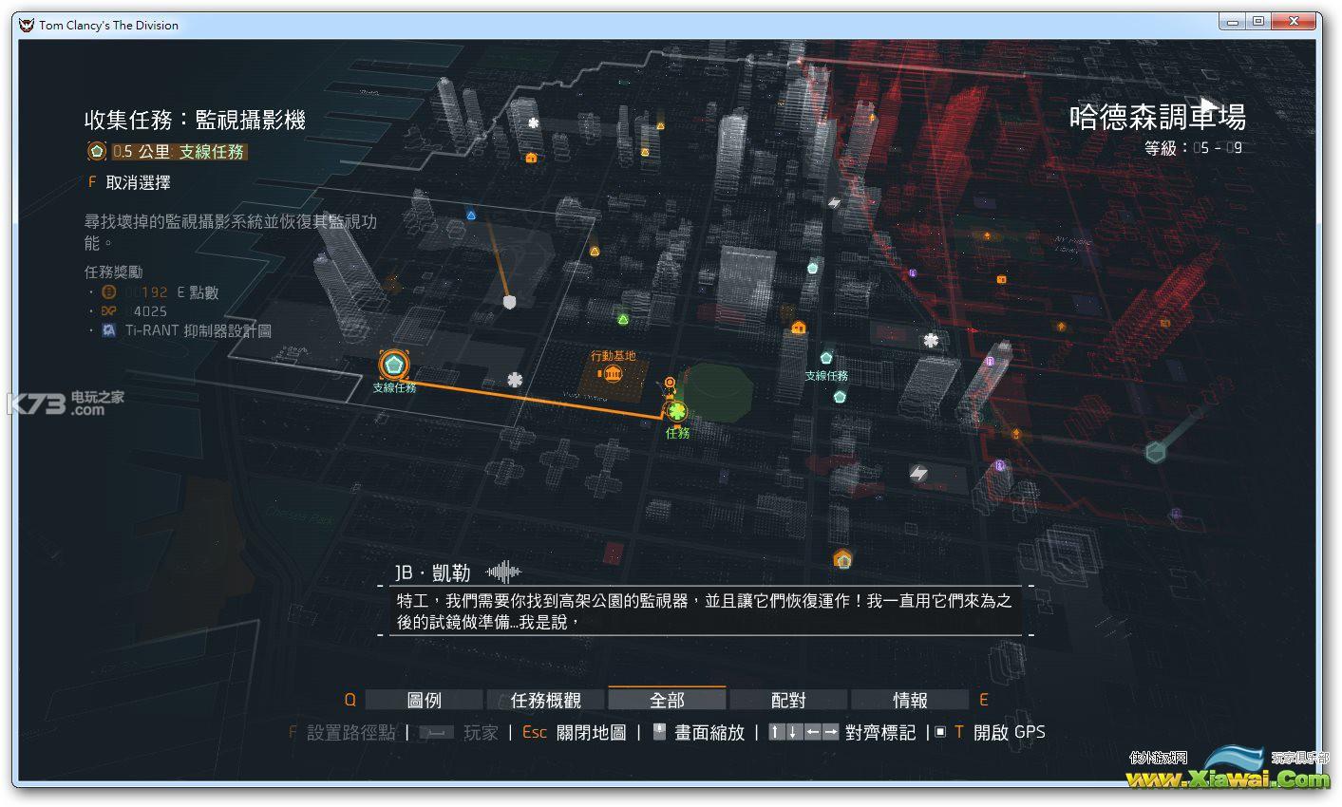Image resolution: width=1342 pixels, height=807 pixels.
Task: Click 設置路徑點 set waypoint option
Action: point(351,733)
